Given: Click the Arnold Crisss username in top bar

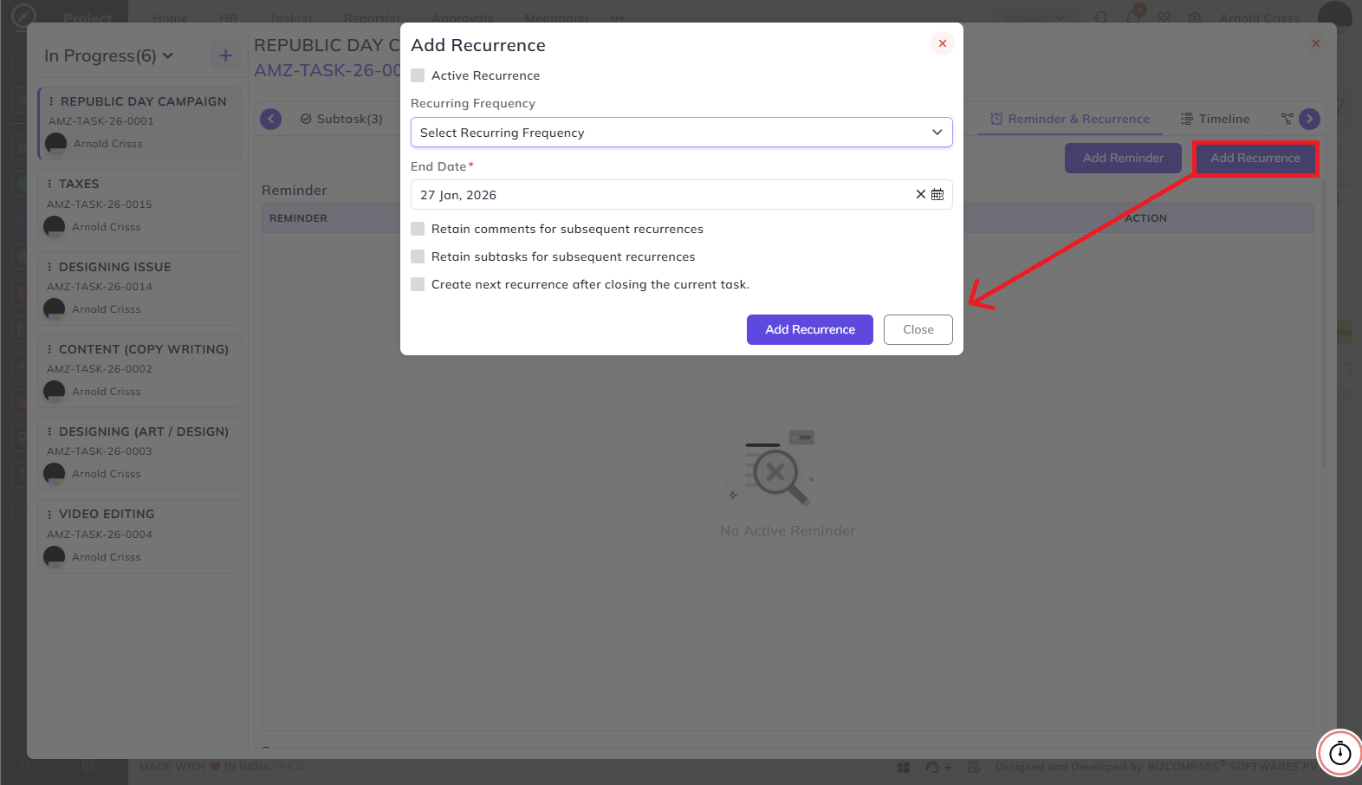Looking at the screenshot, I should pyautogui.click(x=1259, y=18).
